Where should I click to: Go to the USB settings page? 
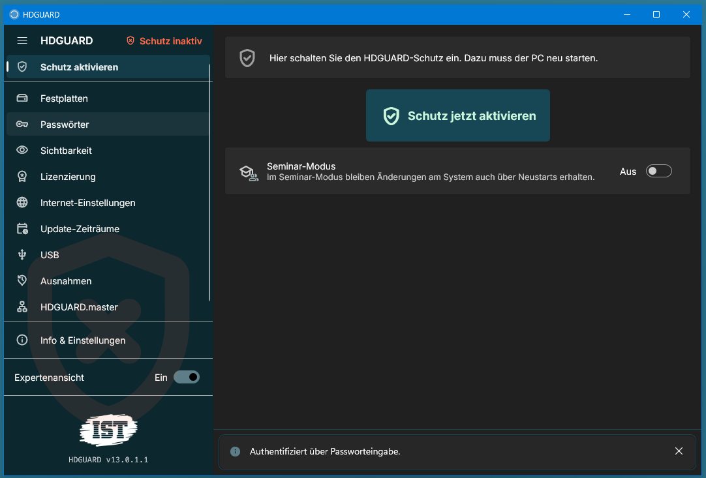point(108,255)
